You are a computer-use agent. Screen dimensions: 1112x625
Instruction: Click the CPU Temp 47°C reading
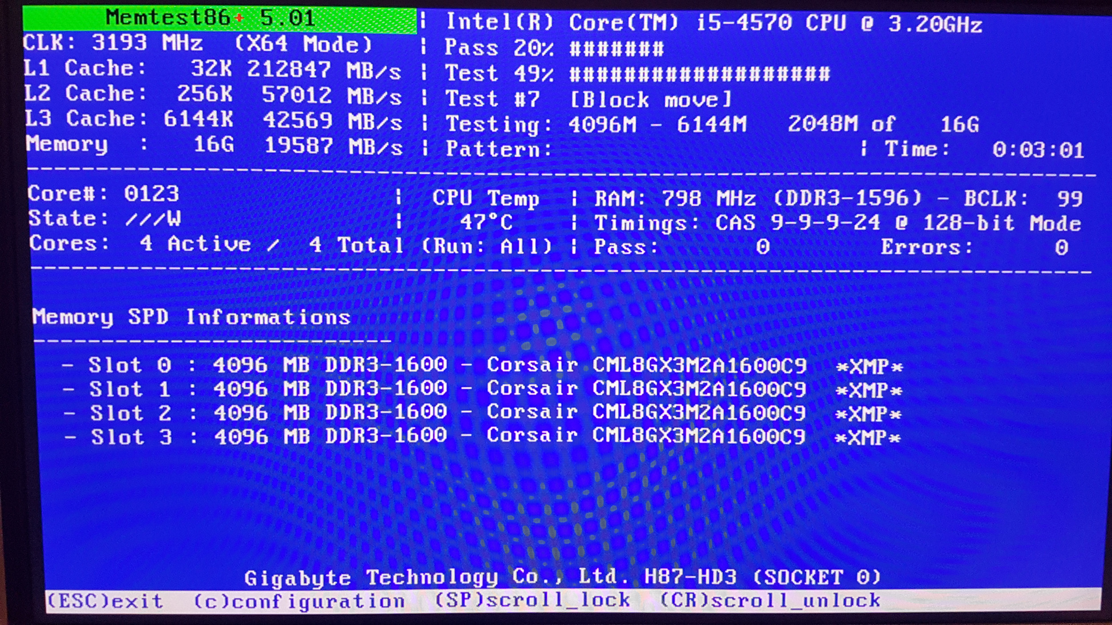[486, 222]
